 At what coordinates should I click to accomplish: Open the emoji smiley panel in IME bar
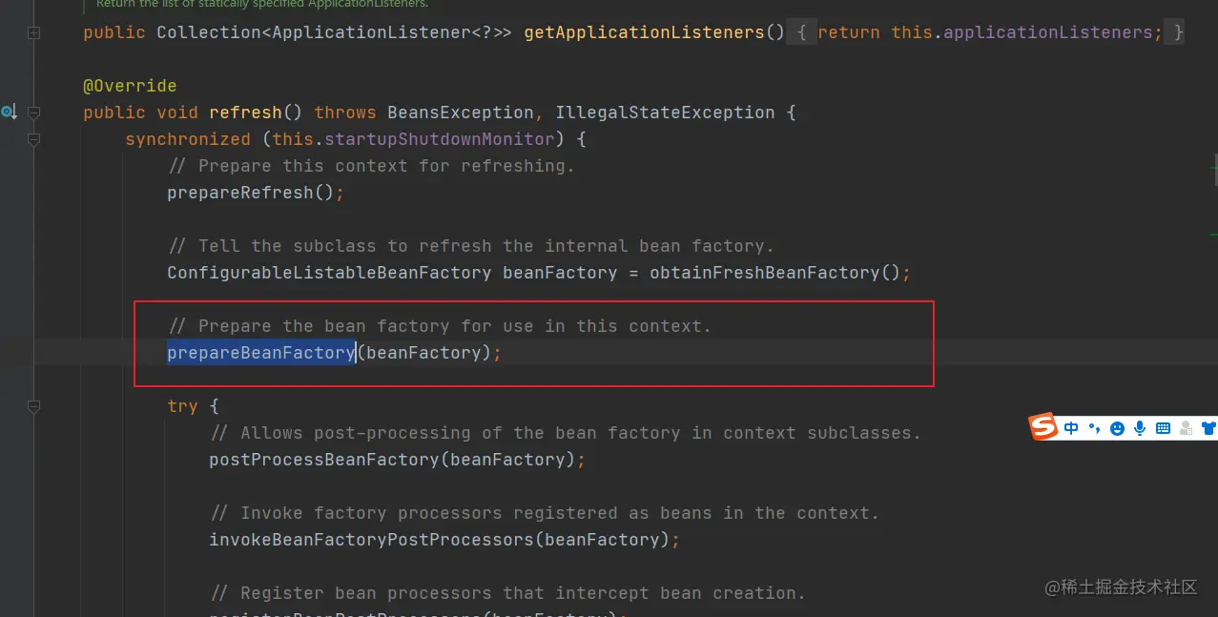tap(1117, 428)
